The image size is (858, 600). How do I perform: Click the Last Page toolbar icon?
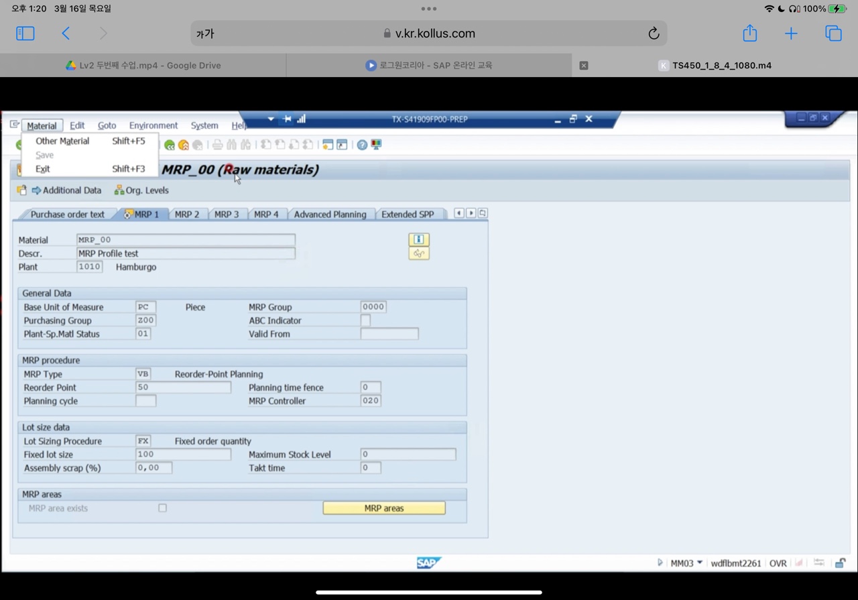click(308, 145)
